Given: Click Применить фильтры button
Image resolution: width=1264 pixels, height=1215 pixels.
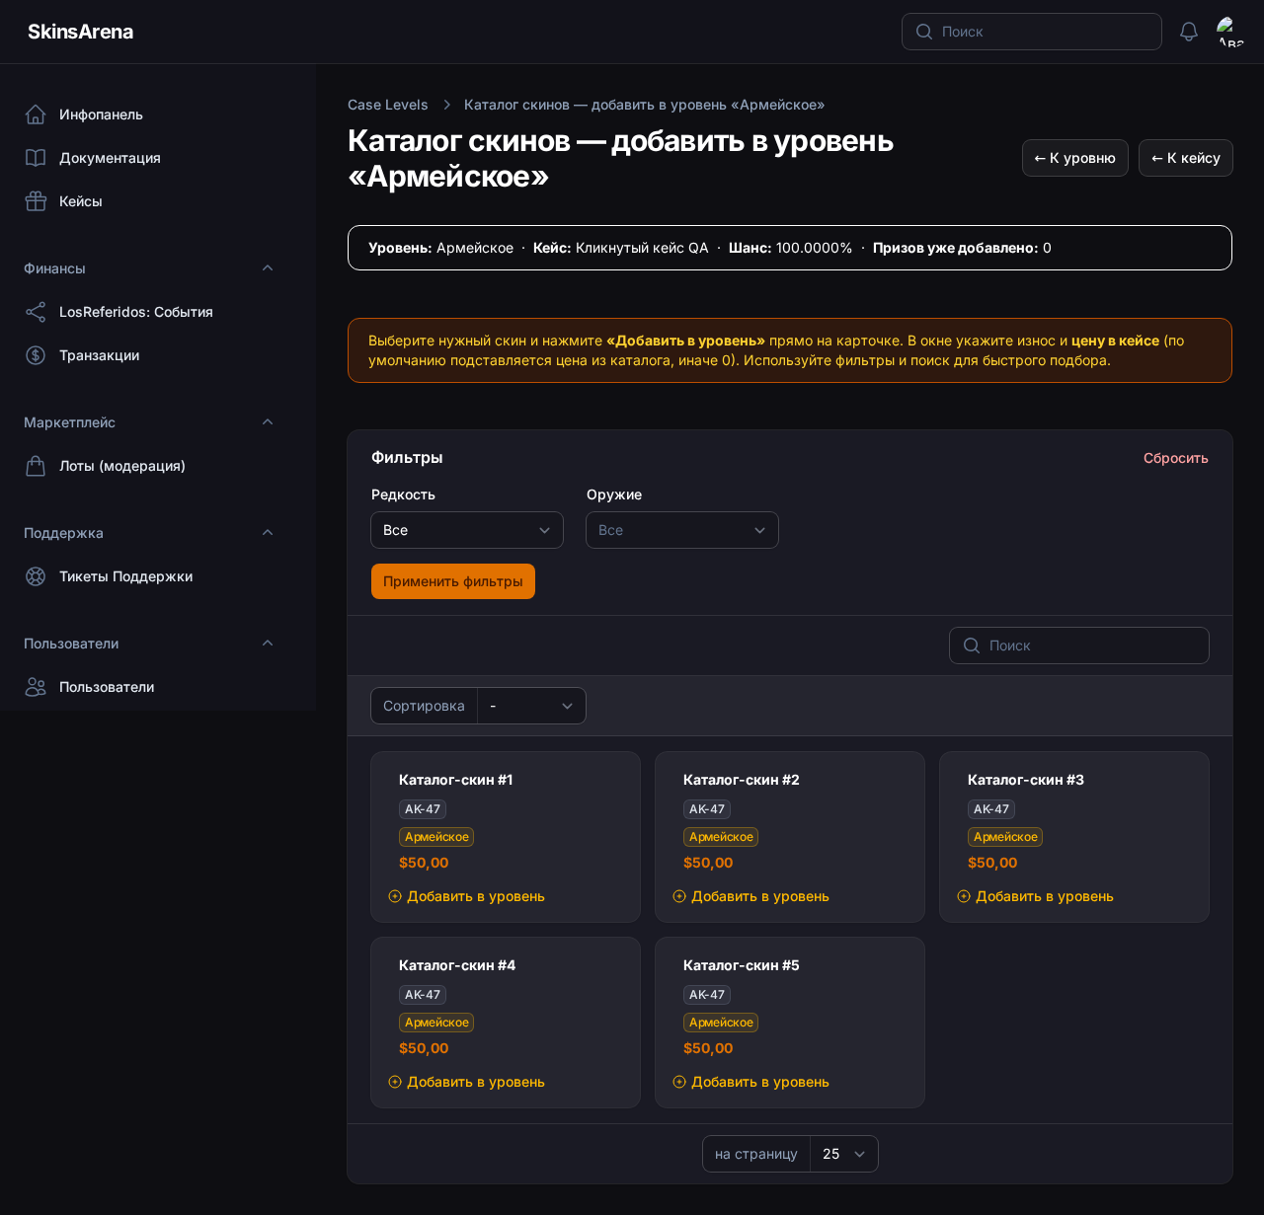Looking at the screenshot, I should [453, 581].
